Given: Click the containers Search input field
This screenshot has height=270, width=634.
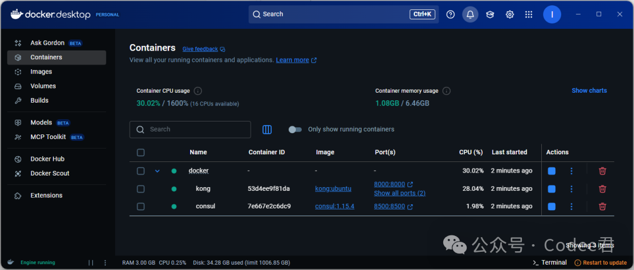Looking at the screenshot, I should pyautogui.click(x=190, y=129).
